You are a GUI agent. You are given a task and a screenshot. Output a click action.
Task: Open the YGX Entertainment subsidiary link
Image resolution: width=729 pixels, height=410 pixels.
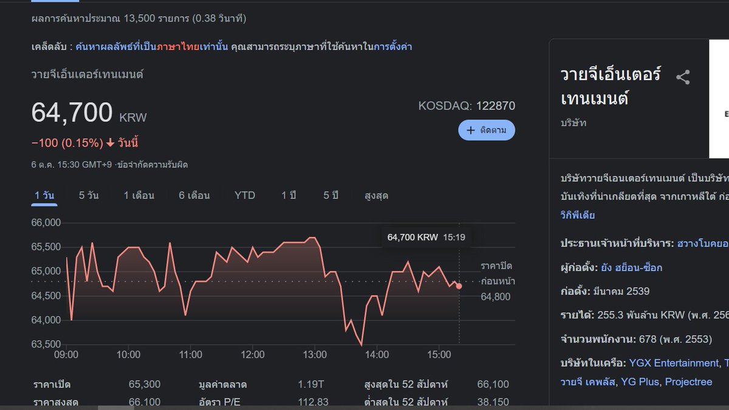tap(674, 363)
